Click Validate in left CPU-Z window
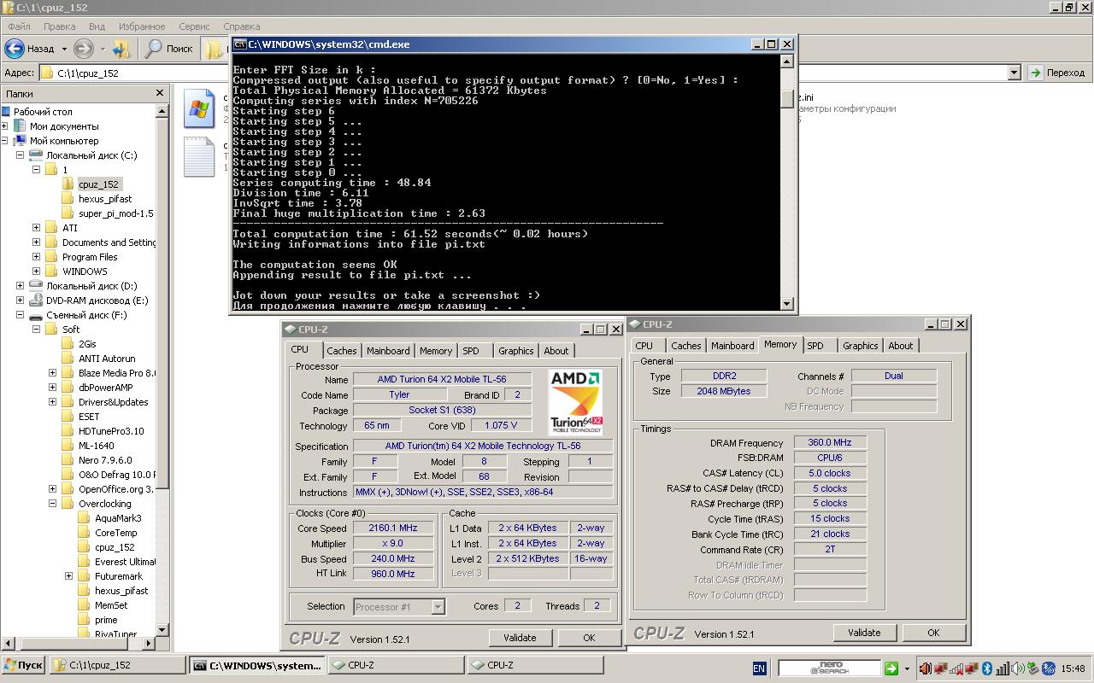This screenshot has height=683, width=1094. (x=520, y=638)
